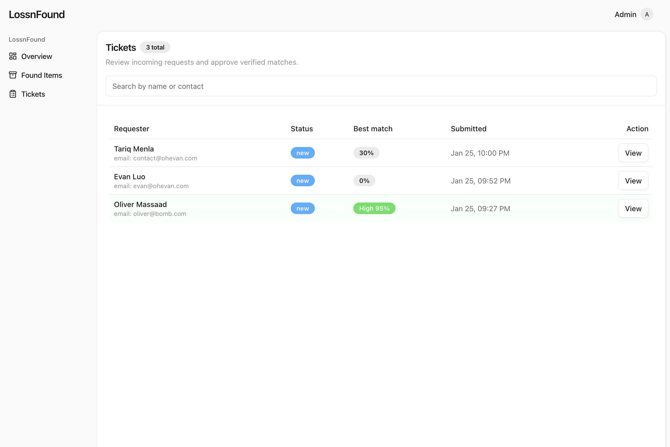This screenshot has width=670, height=447.
Task: Open the Overview page
Action: click(x=36, y=56)
